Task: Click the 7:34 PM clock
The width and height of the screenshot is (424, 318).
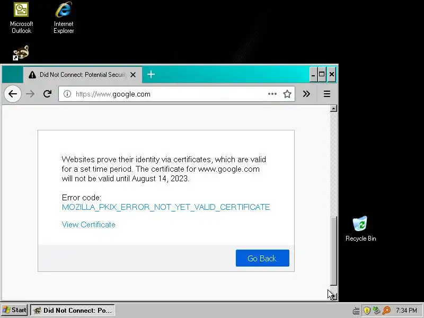Action: [407, 311]
